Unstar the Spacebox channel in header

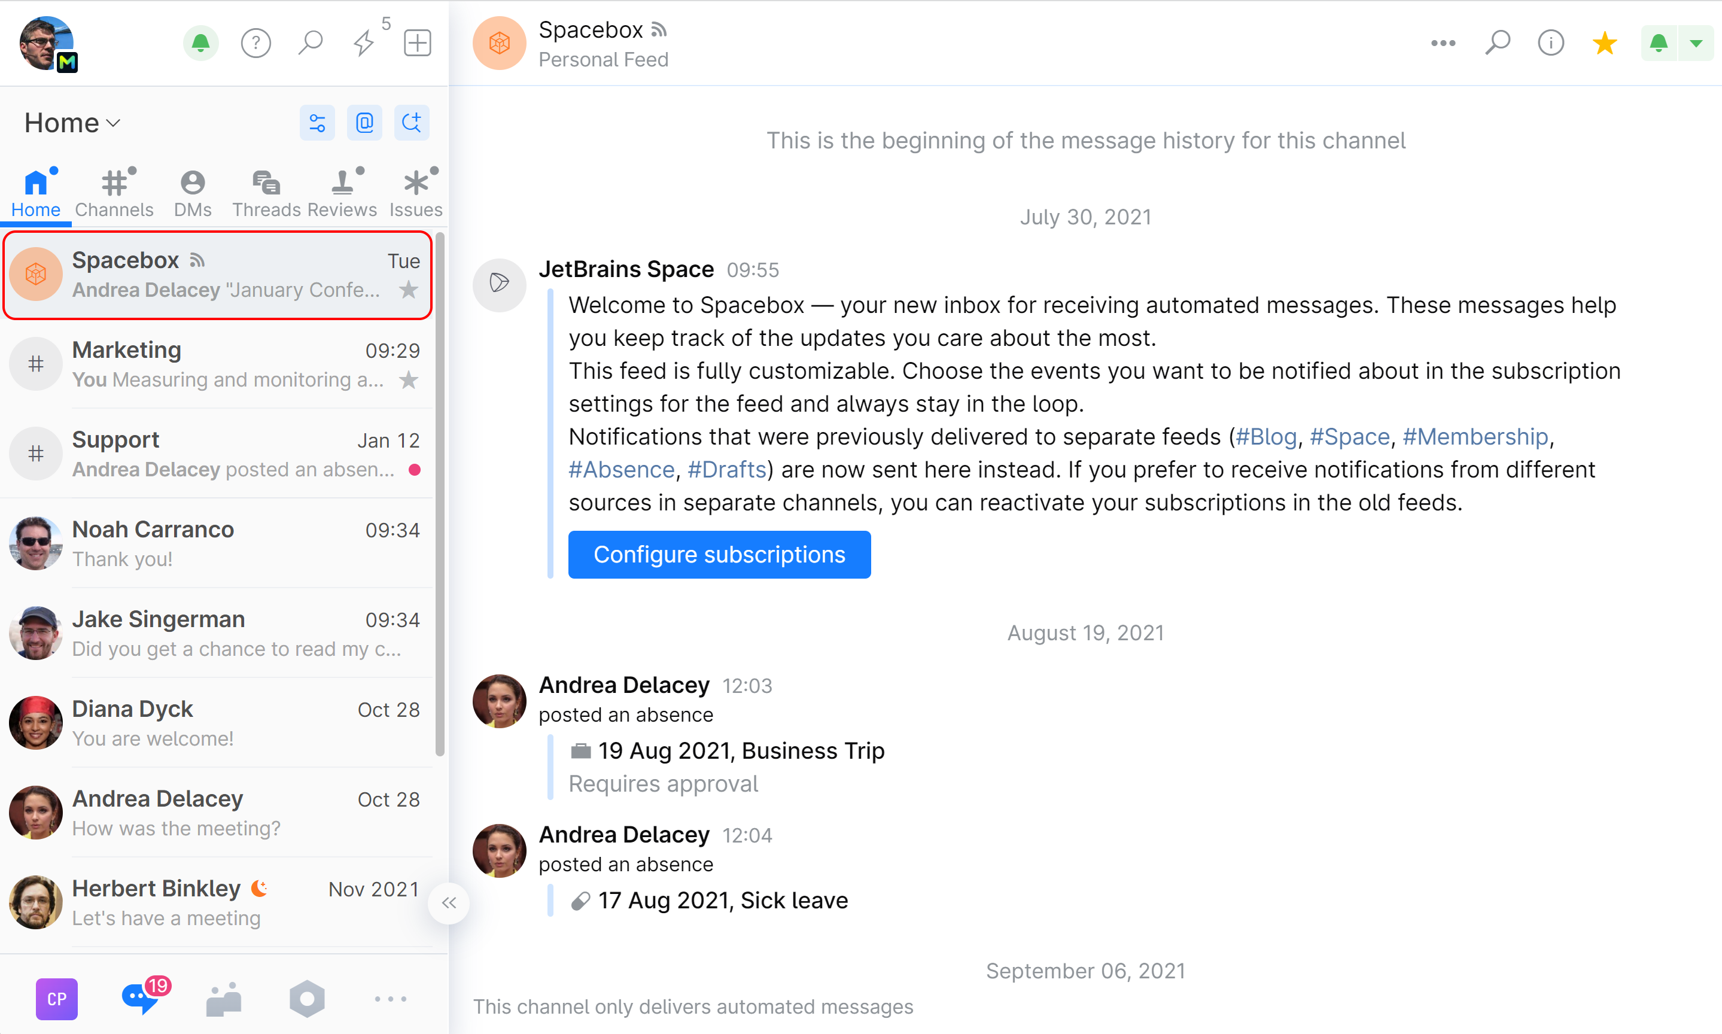1604,43
